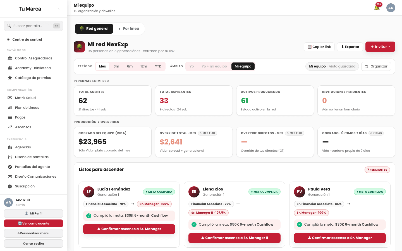Click the Academy Biblioteca folder icon
The height and width of the screenshot is (251, 402).
pos(10,68)
